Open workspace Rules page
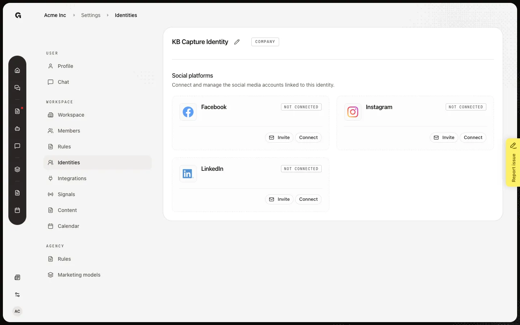520x325 pixels. point(97,147)
